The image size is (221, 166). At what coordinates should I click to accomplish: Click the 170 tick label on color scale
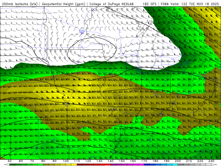(x=144, y=161)
